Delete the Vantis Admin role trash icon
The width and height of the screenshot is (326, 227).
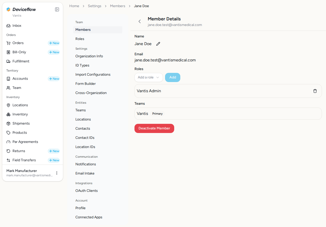click(x=315, y=91)
